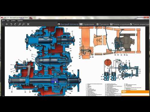The image size is (150, 112).
Task: Zoom in with the magnifier plus icon
Action: pos(20,24)
